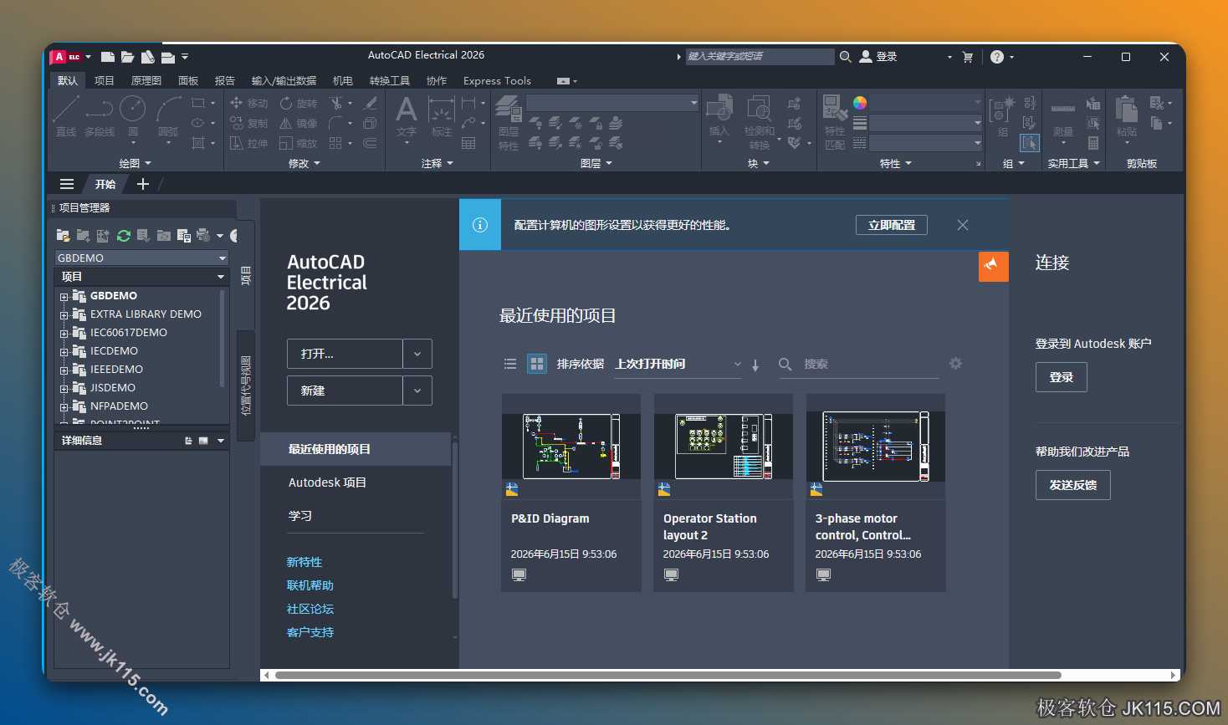Click the 登录 button under 连接
1228x725 pixels.
pyautogui.click(x=1062, y=377)
